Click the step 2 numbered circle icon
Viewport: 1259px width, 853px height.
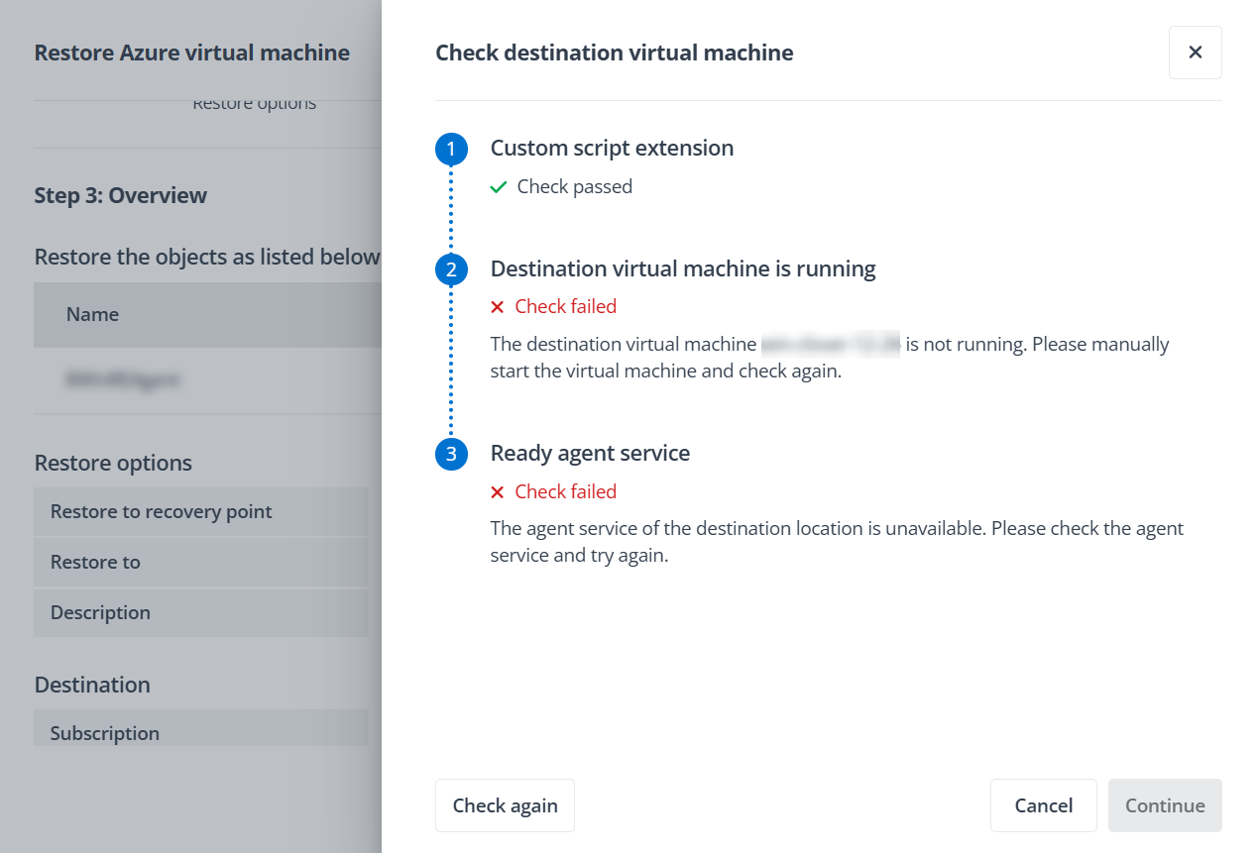451,268
